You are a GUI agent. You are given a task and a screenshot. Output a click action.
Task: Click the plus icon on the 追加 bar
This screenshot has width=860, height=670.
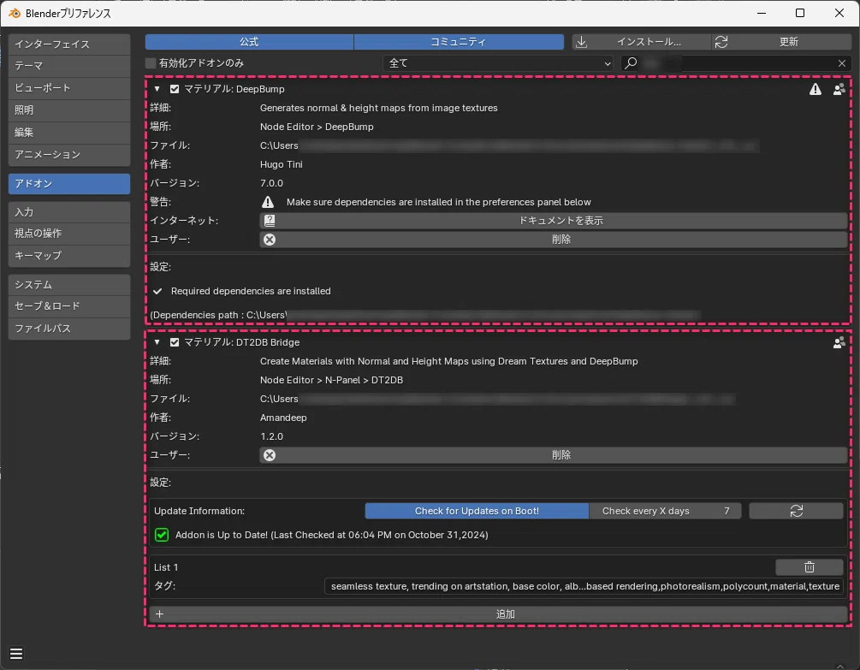(160, 614)
